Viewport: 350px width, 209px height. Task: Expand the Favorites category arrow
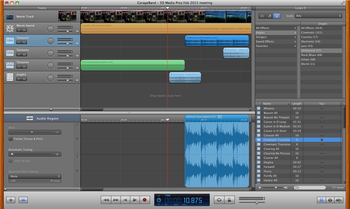coord(295,46)
